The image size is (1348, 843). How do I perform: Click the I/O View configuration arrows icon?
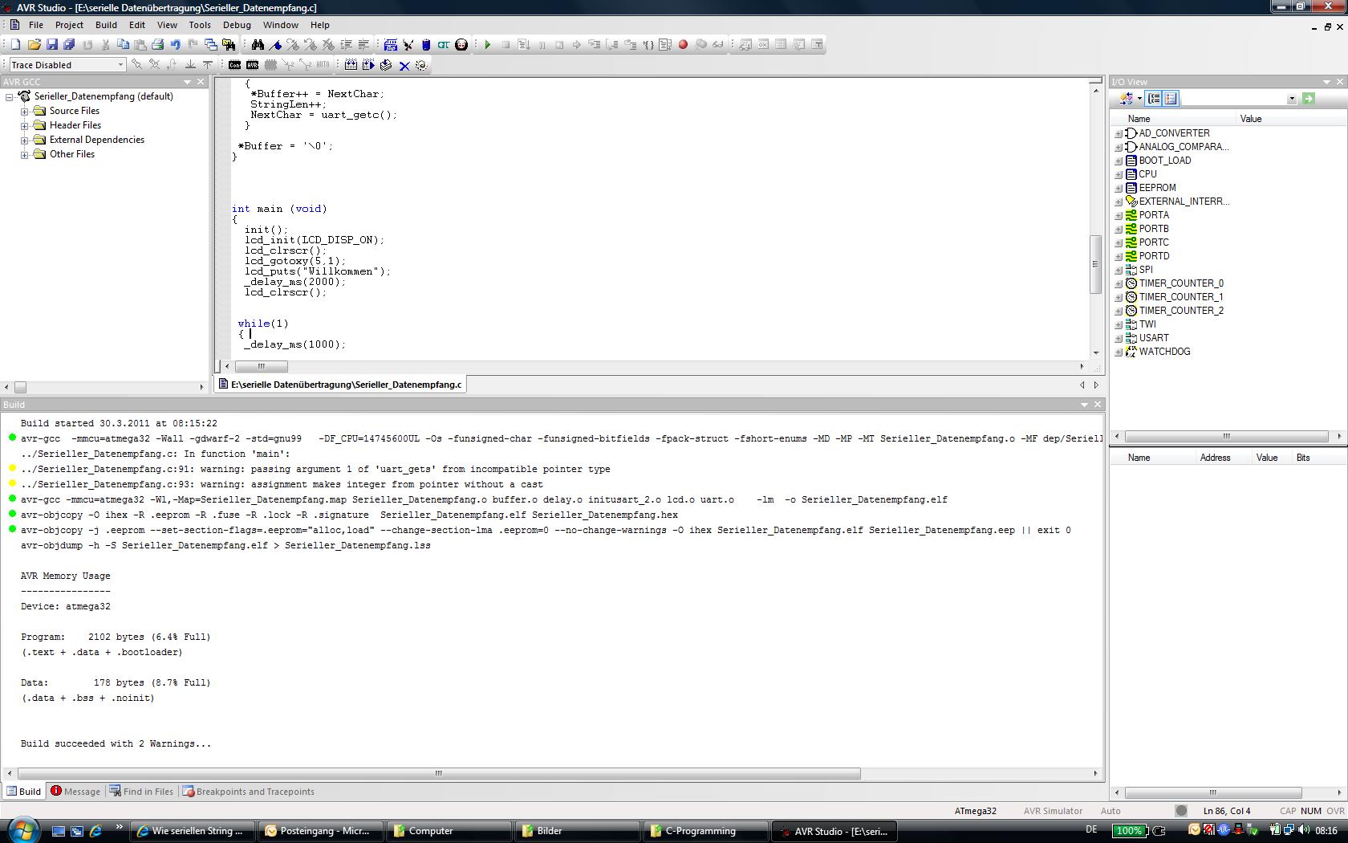[x=1127, y=98]
